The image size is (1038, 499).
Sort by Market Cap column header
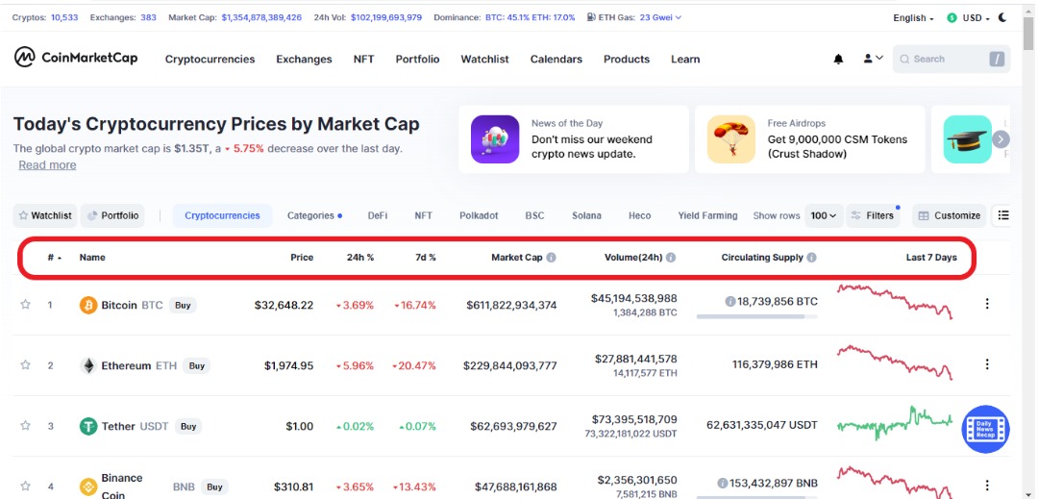pos(516,258)
